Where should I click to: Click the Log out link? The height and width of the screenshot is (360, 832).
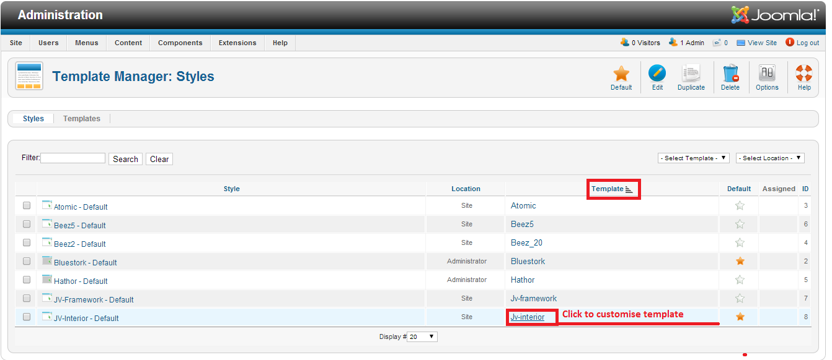808,43
